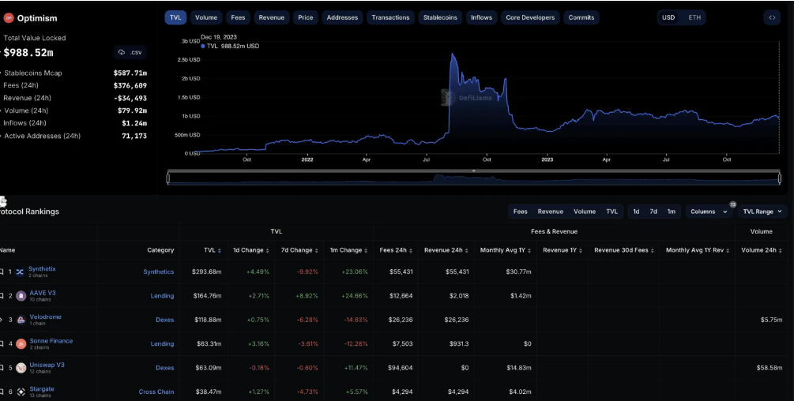Enable the Stablecoins chart overlay

pyautogui.click(x=439, y=17)
